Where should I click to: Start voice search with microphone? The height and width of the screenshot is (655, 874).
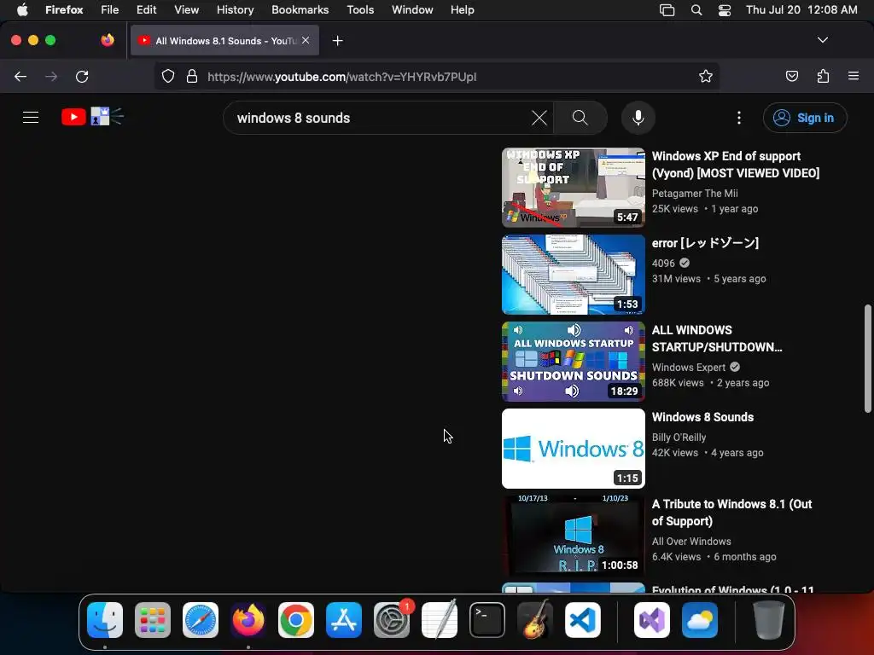coord(638,118)
